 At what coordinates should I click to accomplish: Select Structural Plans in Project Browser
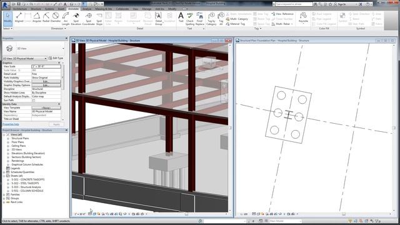pyautogui.click(x=20, y=138)
